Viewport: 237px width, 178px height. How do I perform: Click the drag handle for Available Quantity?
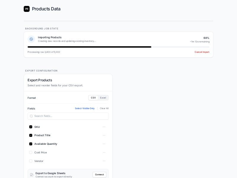(104, 144)
